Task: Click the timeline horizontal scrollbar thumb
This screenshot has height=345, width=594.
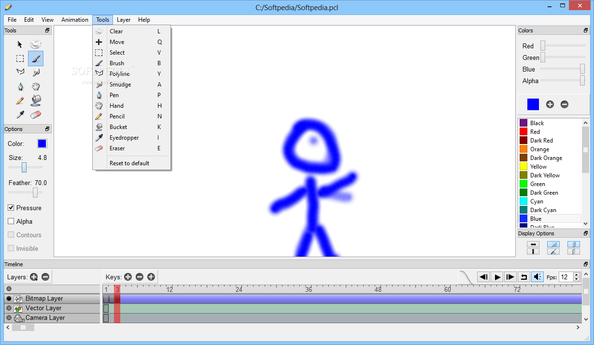Action: [x=23, y=328]
